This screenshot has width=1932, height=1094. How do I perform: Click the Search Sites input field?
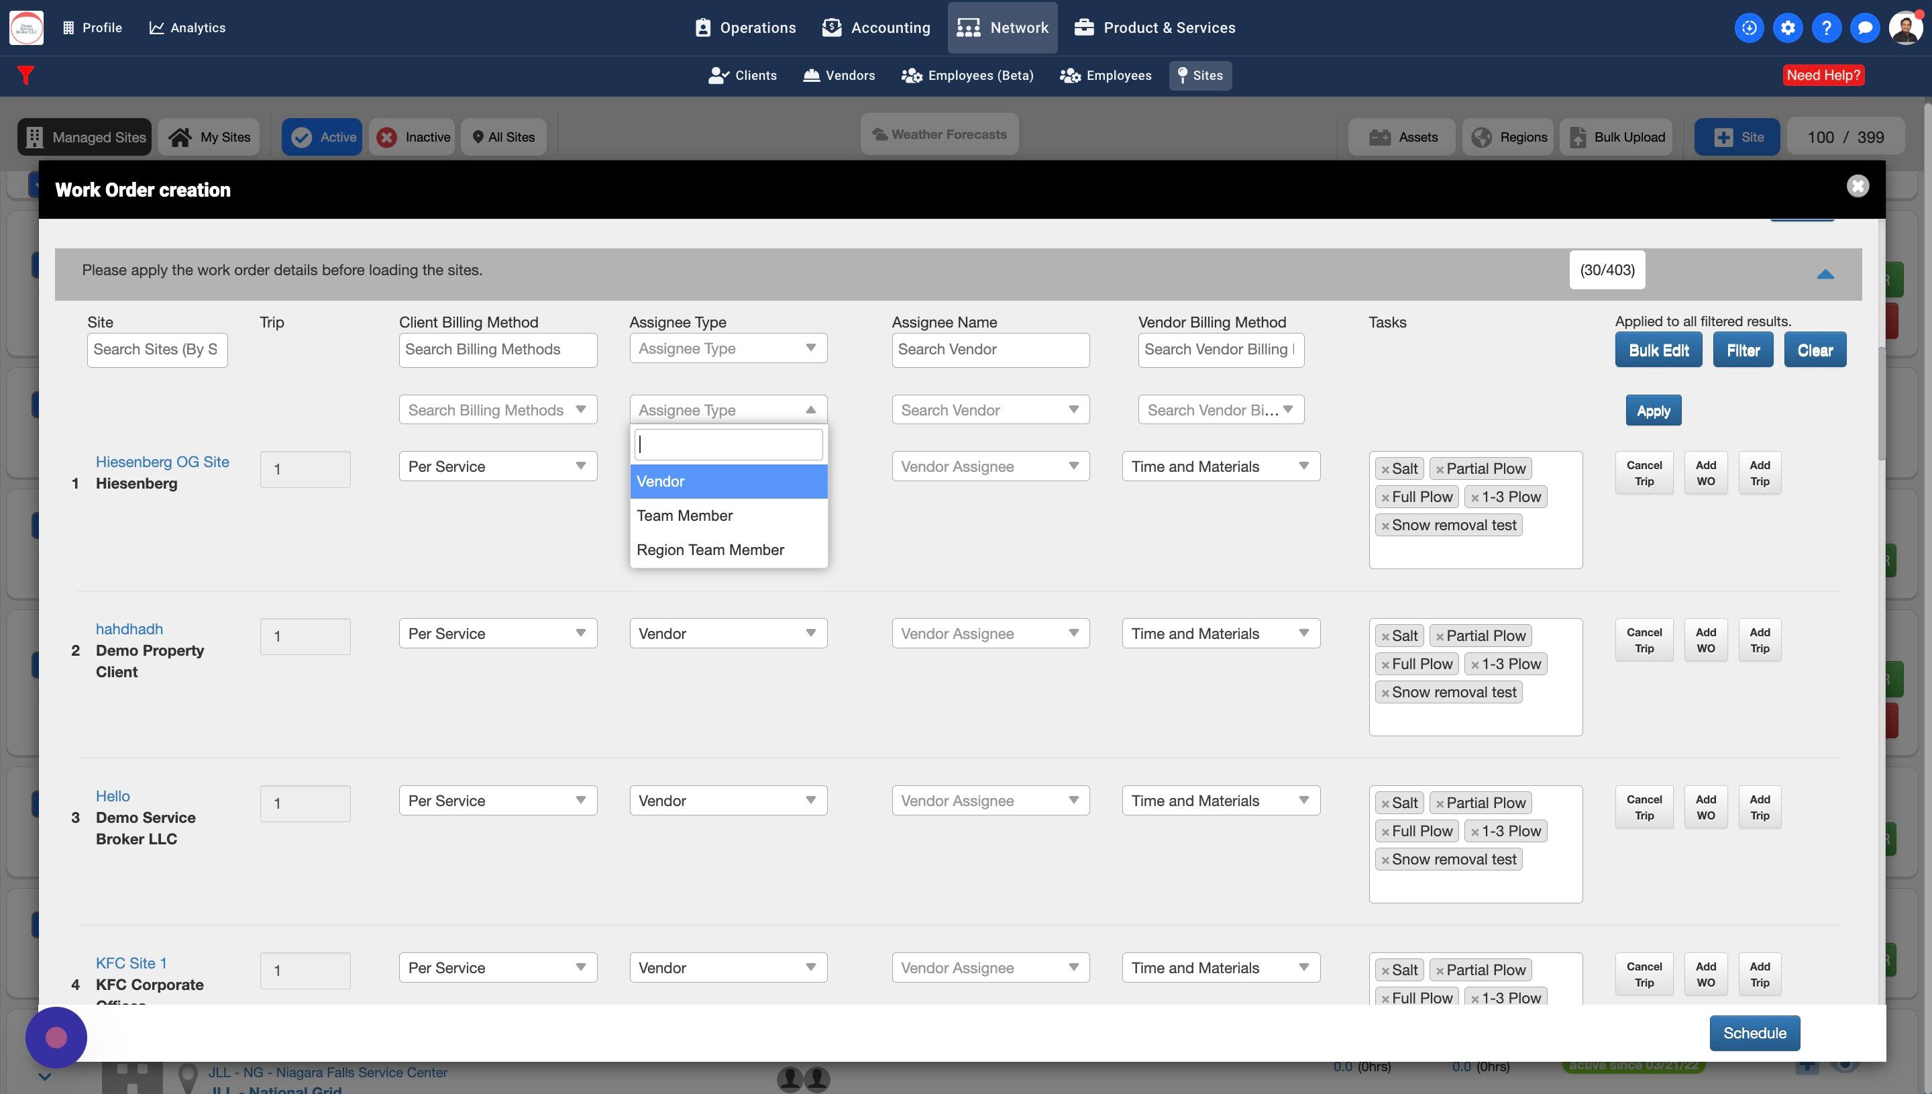(157, 350)
